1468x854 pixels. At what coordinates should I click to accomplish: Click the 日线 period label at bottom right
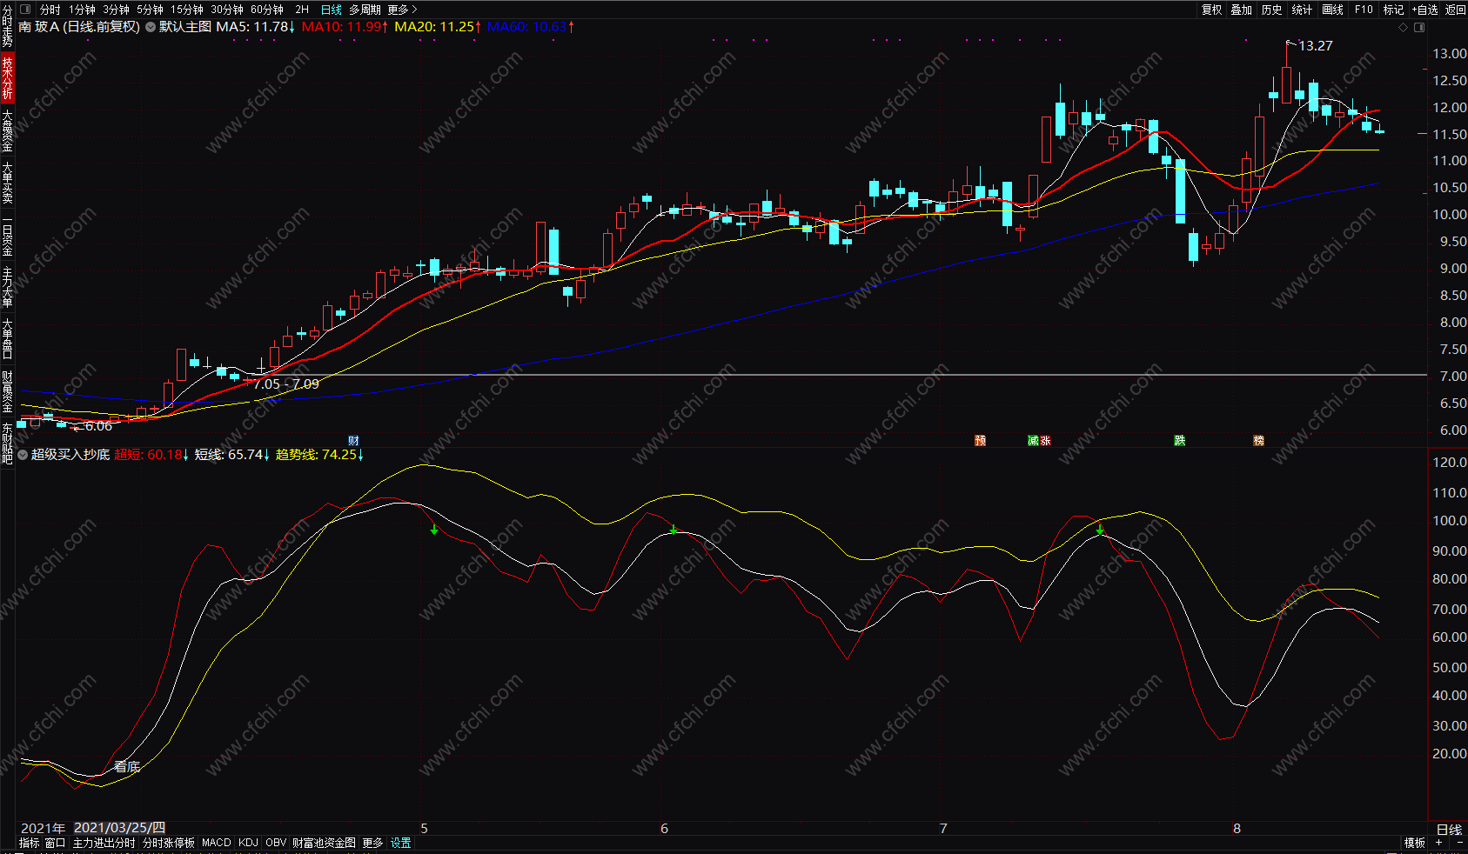pyautogui.click(x=1449, y=829)
